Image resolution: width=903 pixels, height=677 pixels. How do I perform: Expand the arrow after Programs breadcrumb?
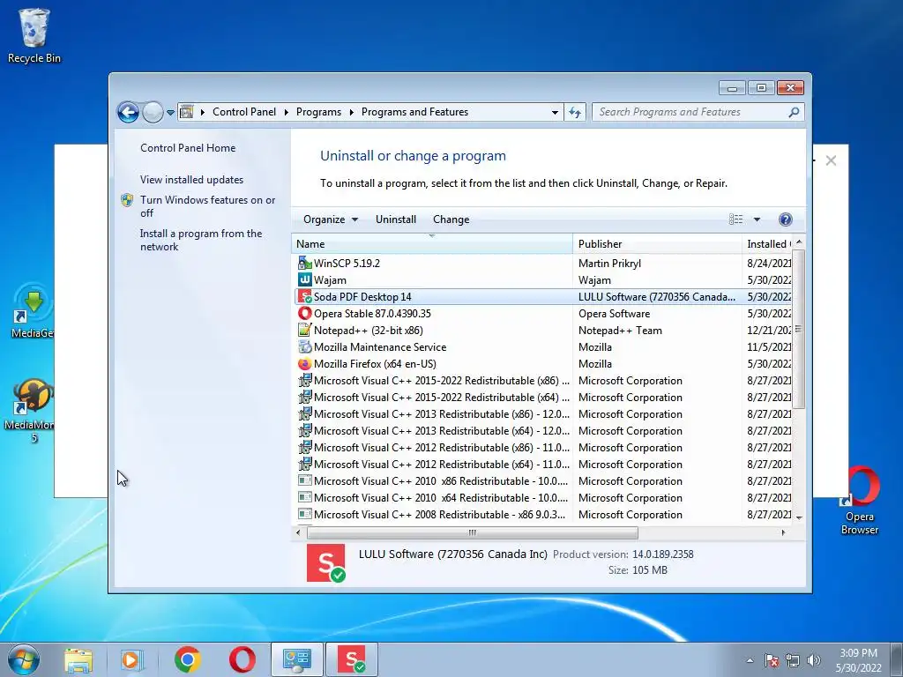coord(351,112)
